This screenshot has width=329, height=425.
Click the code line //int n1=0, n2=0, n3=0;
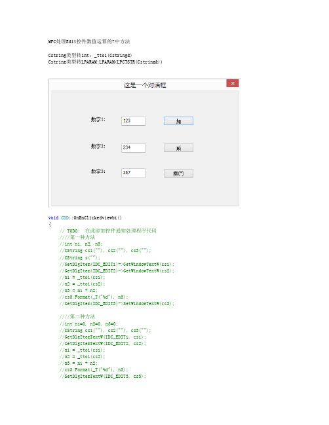[88, 323]
